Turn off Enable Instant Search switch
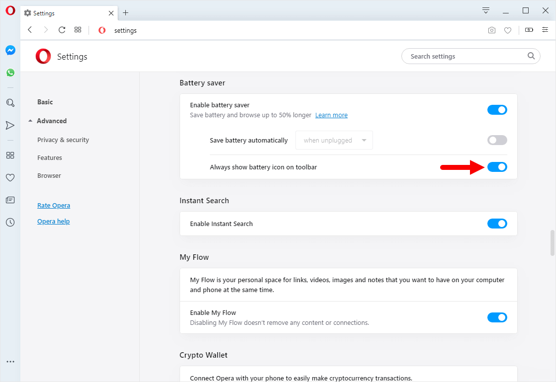556x382 pixels. click(x=497, y=224)
